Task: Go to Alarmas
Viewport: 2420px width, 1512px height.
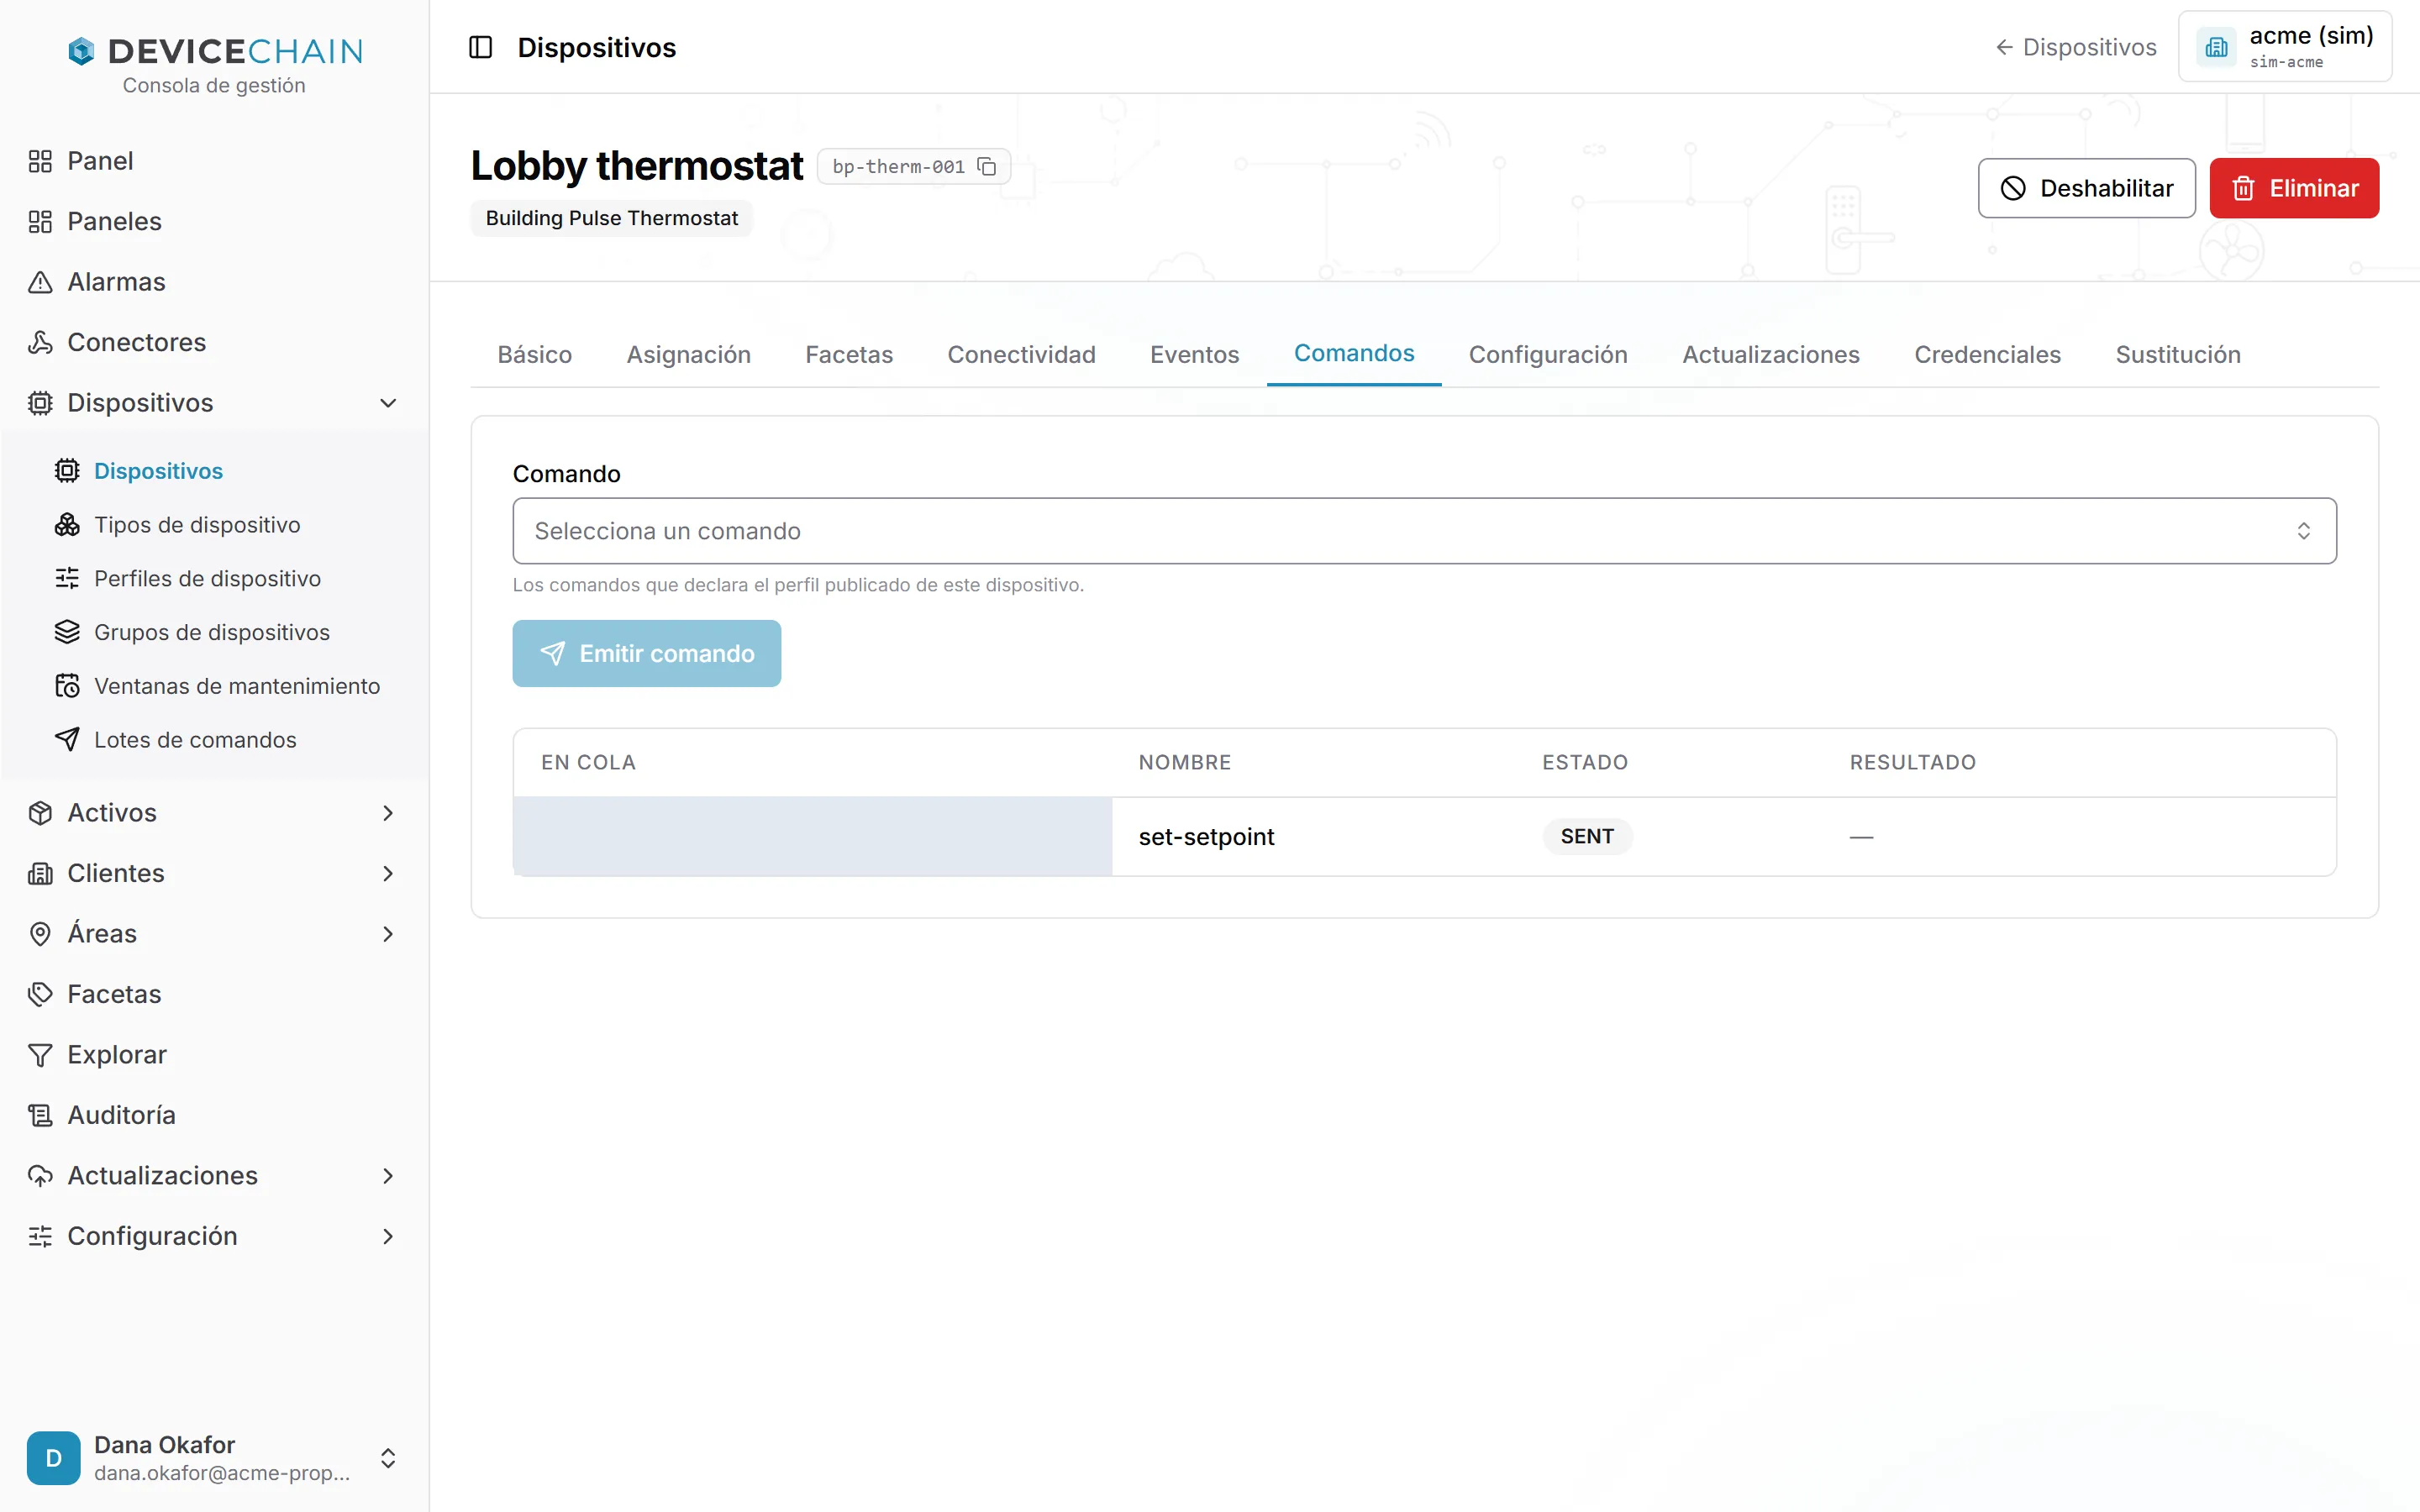Action: click(x=215, y=282)
